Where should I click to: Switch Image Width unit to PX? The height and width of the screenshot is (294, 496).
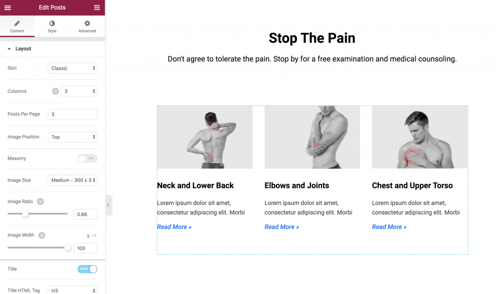tap(94, 236)
